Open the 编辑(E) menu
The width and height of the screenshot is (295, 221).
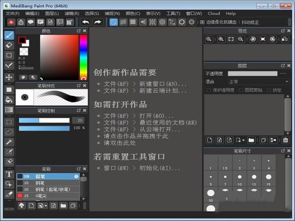(x=32, y=14)
